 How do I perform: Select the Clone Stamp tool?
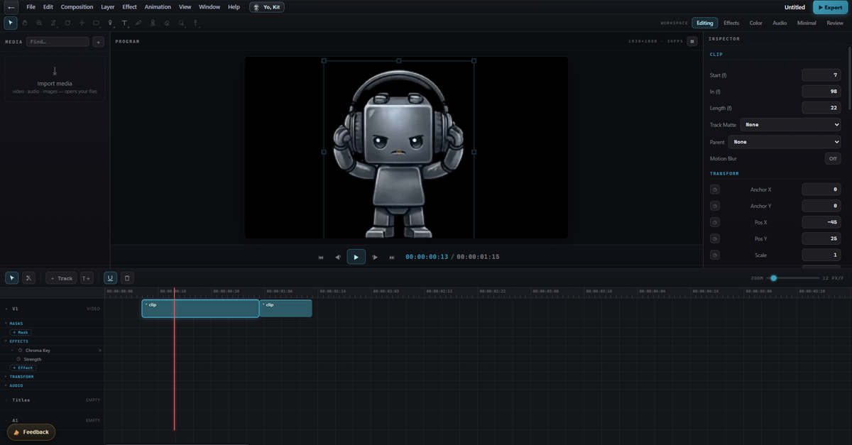[153, 23]
